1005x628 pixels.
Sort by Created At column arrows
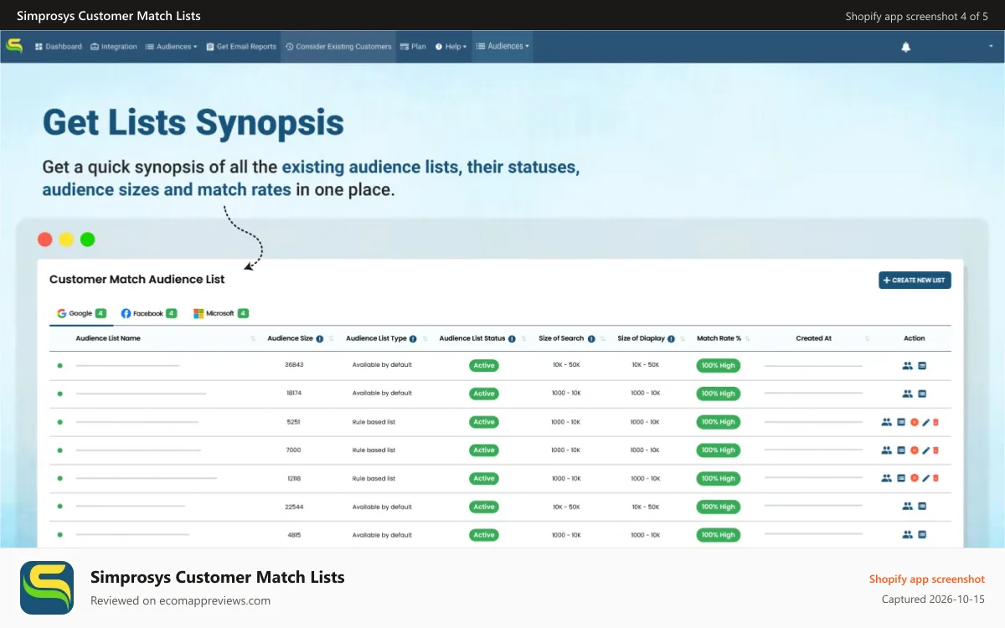pos(867,338)
